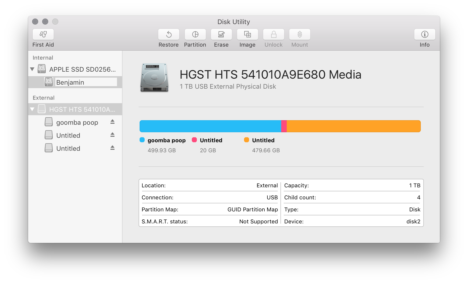Click the 'Partition Map:' label
468x283 pixels.
pyautogui.click(x=160, y=209)
